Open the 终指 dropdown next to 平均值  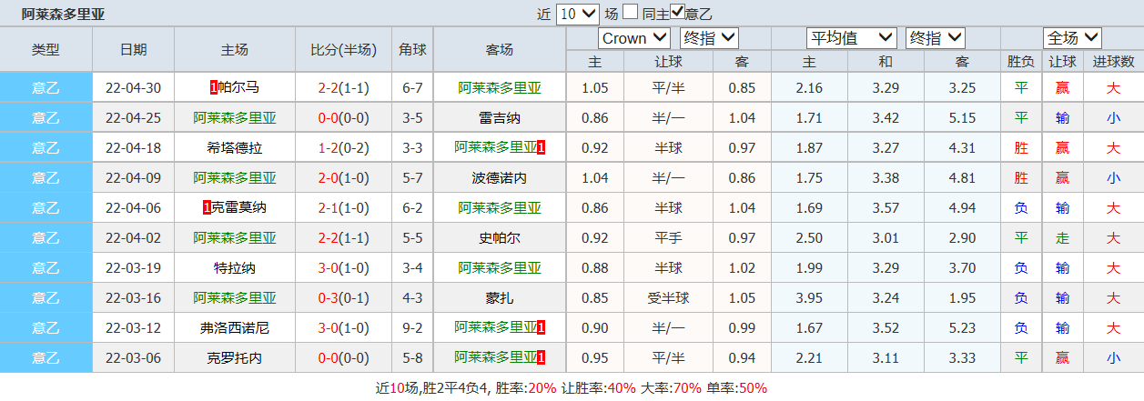[935, 38]
